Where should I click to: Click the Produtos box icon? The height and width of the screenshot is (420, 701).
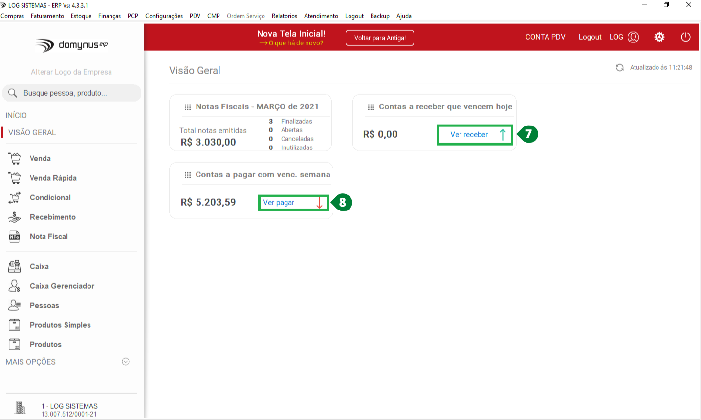pos(15,344)
